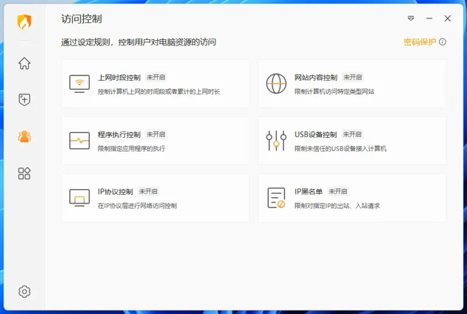
Task: Click description 限制对指定IP的出站、入站请求
Action: pos(337,206)
